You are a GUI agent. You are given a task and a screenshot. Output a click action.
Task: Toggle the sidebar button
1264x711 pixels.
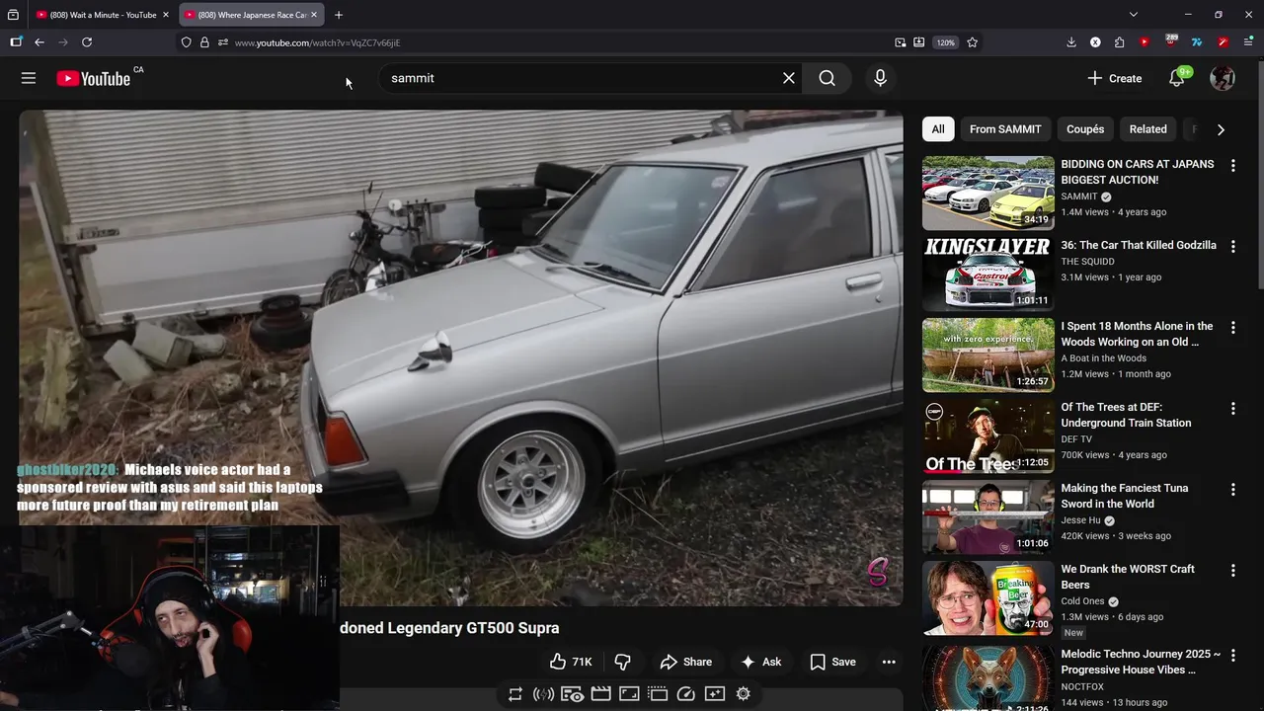pos(16,42)
